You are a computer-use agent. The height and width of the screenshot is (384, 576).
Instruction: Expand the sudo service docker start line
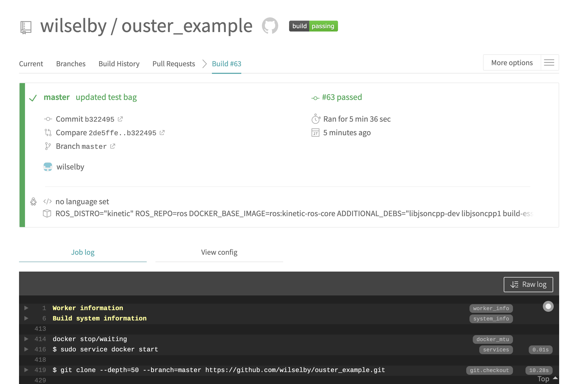click(x=26, y=349)
